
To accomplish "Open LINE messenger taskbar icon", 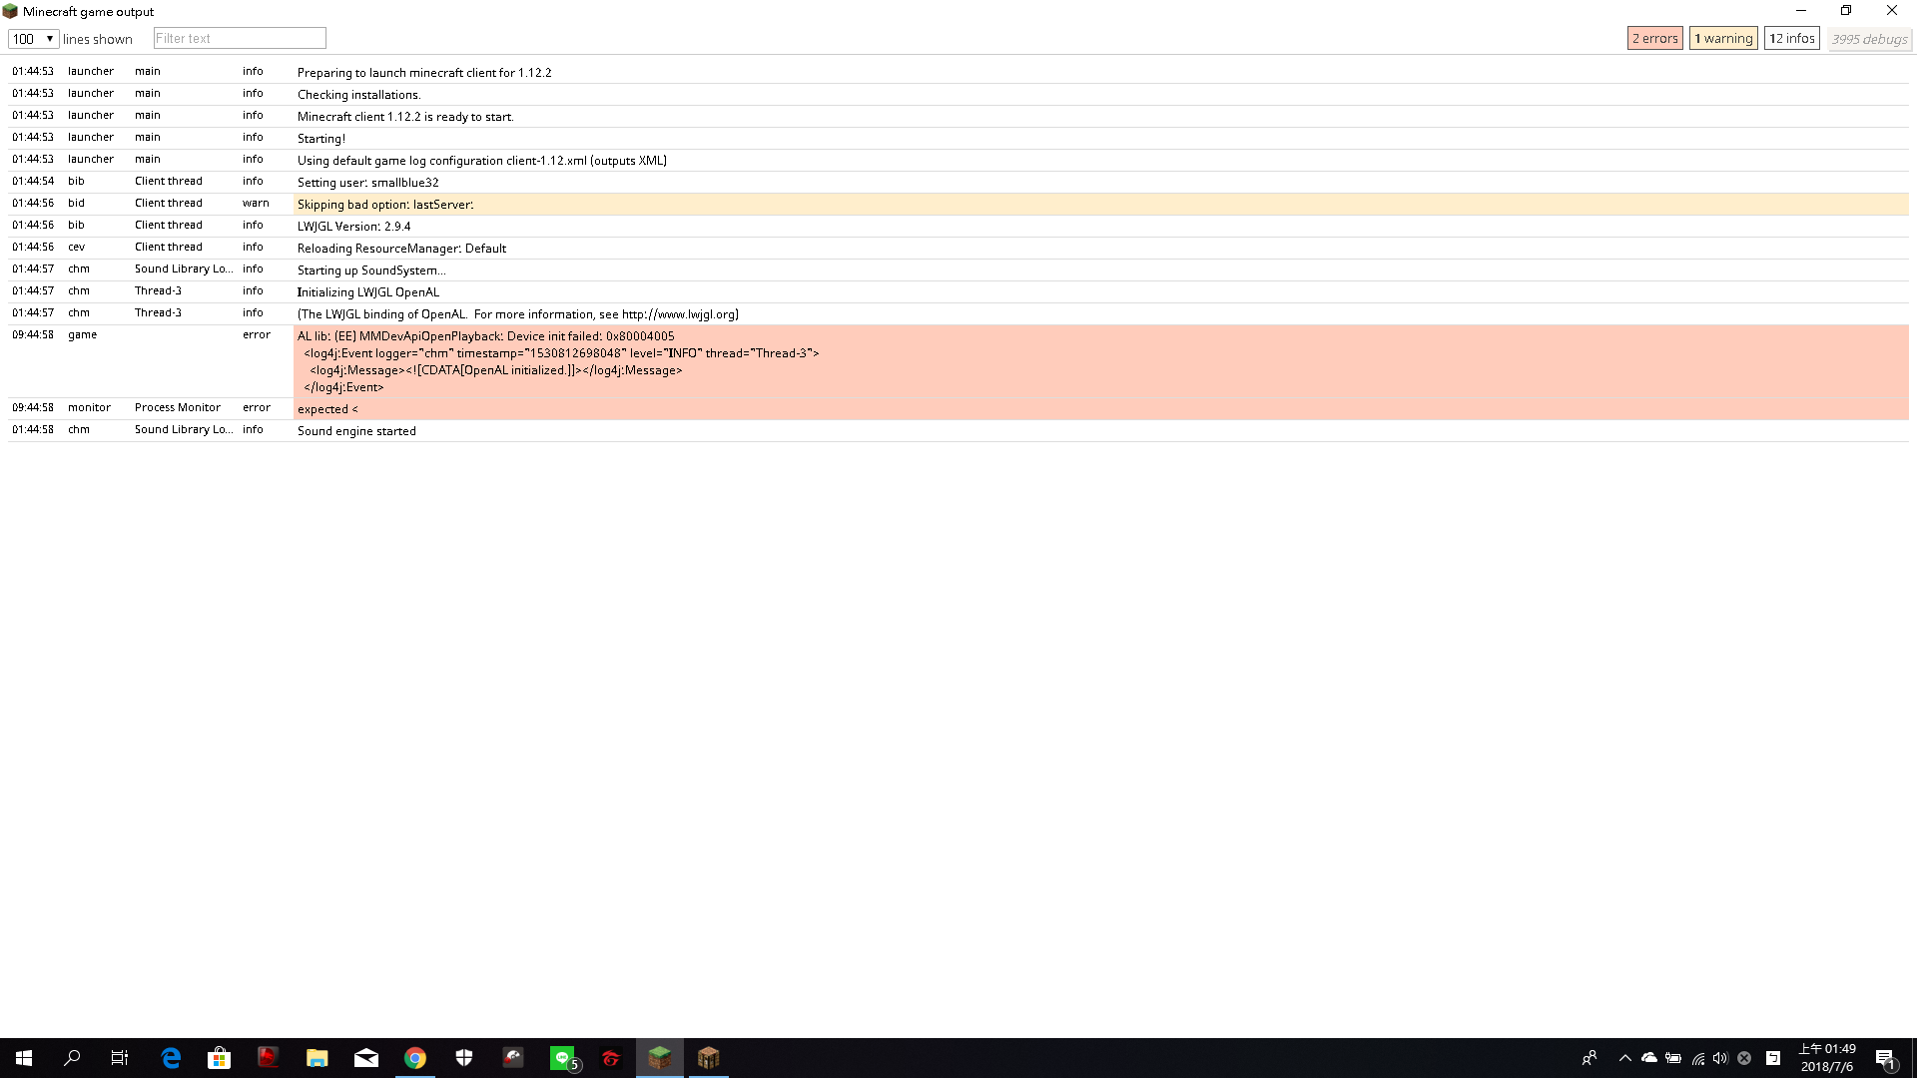I will click(x=563, y=1058).
